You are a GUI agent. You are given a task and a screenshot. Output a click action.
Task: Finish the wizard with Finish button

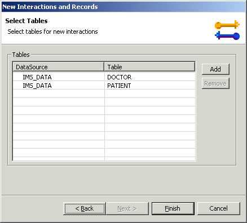click(x=173, y=208)
